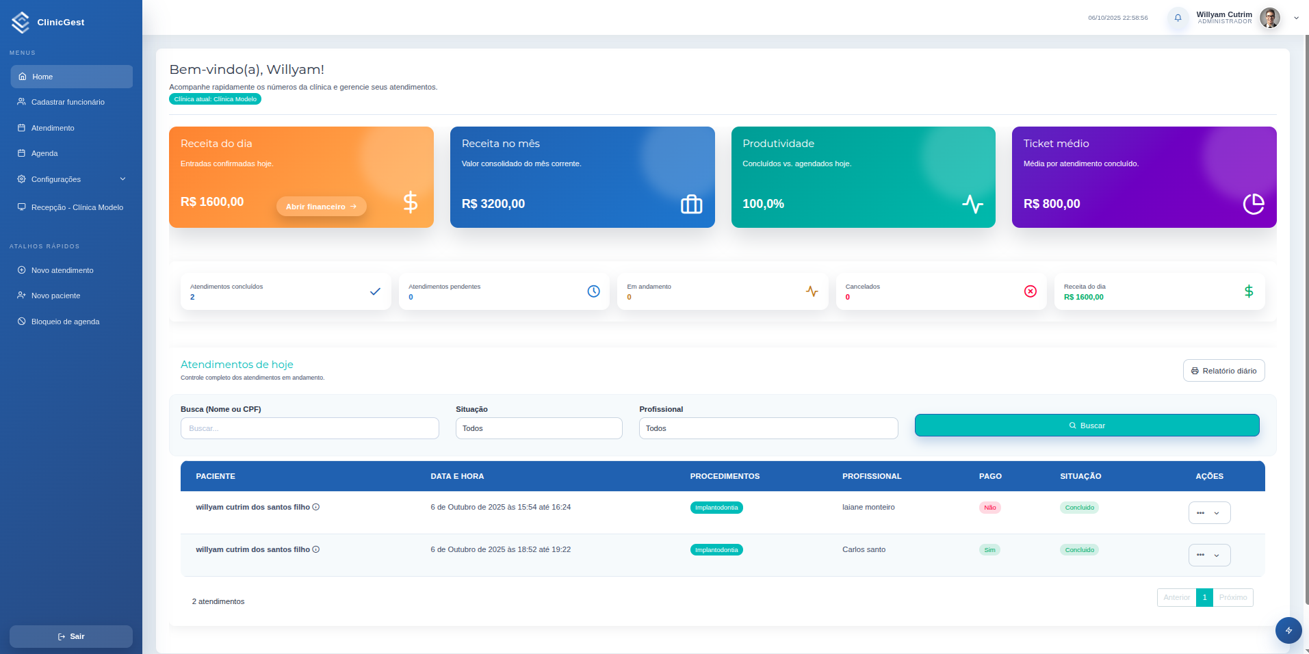Image resolution: width=1309 pixels, height=654 pixels.
Task: Open the Situação filter dropdown
Action: coord(539,428)
